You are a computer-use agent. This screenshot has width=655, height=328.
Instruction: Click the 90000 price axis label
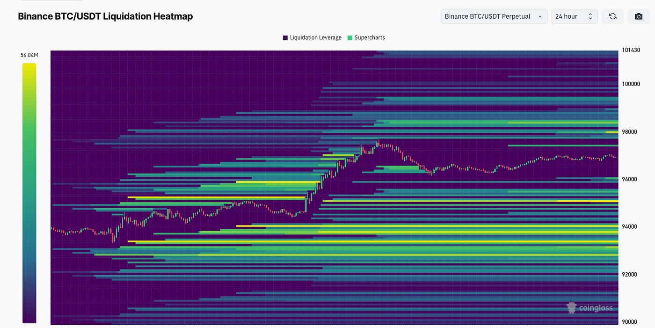(x=629, y=322)
